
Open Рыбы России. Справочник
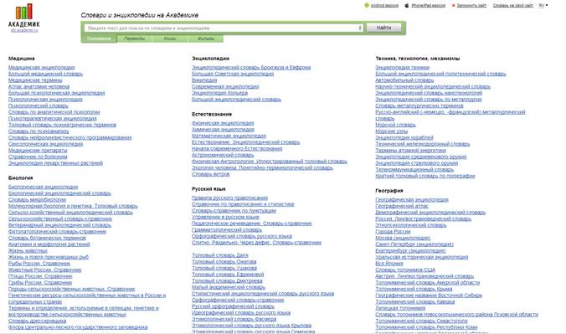pyautogui.click(x=39, y=264)
